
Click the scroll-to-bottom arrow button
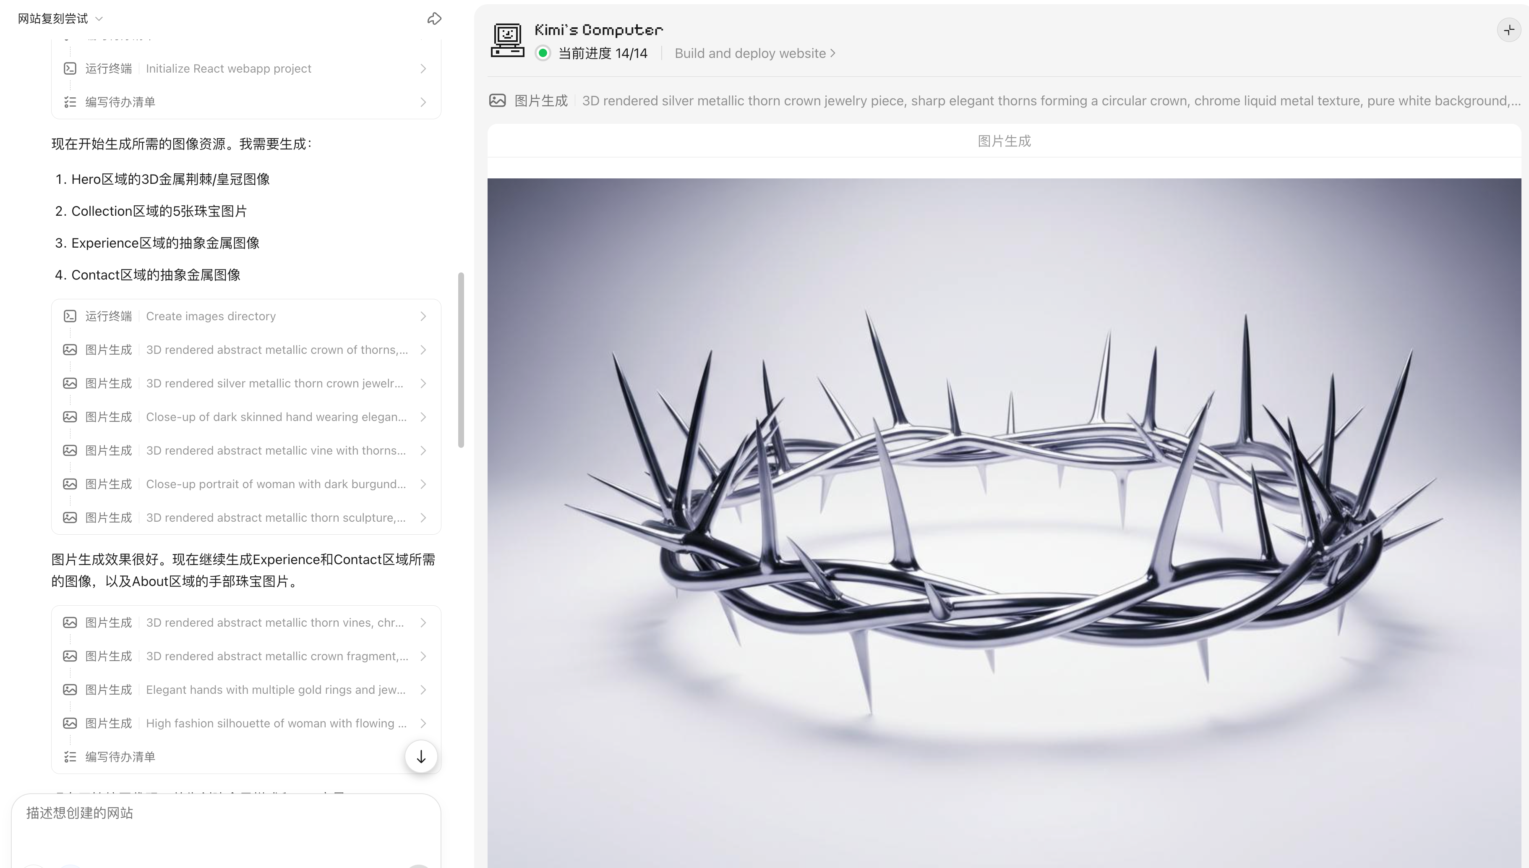click(421, 756)
